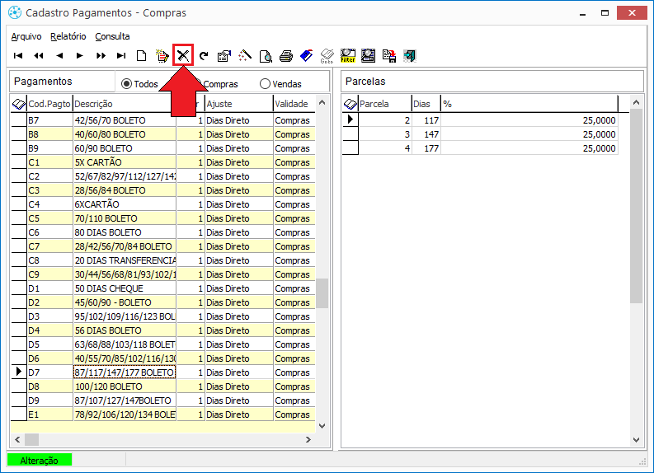This screenshot has width=654, height=473.
Task: Click the Goto icon
Action: click(x=327, y=55)
